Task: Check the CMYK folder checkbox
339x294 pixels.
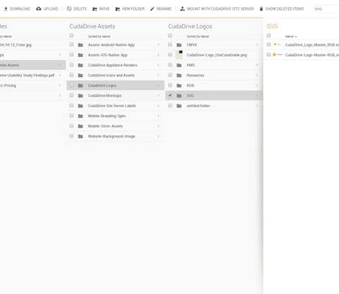Action: pyautogui.click(x=170, y=44)
